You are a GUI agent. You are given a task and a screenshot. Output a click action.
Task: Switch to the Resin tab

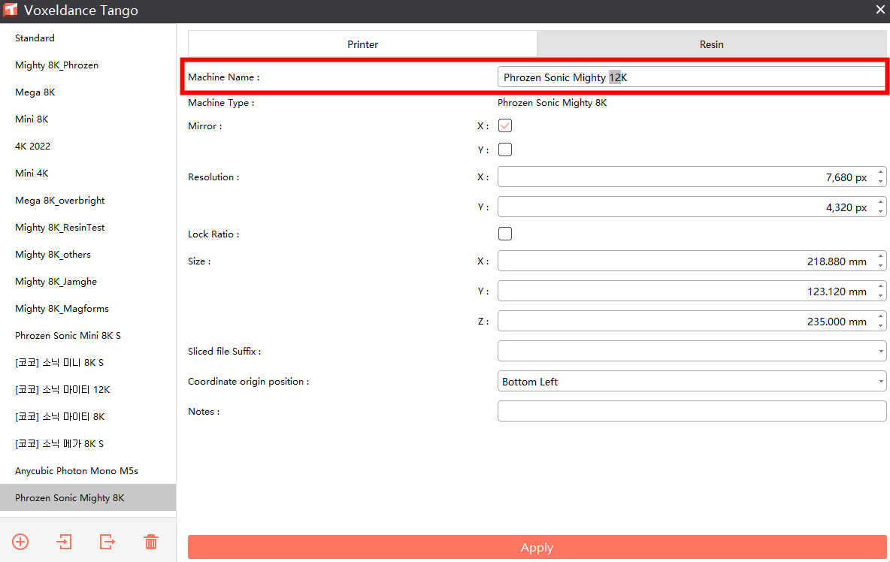[x=711, y=44]
